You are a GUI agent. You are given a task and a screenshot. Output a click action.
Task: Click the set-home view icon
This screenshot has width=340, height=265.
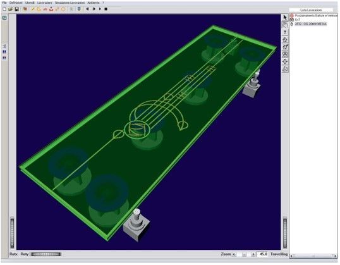point(285,47)
